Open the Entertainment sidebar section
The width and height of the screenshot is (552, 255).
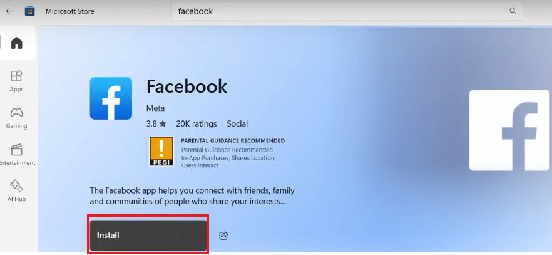(x=16, y=155)
